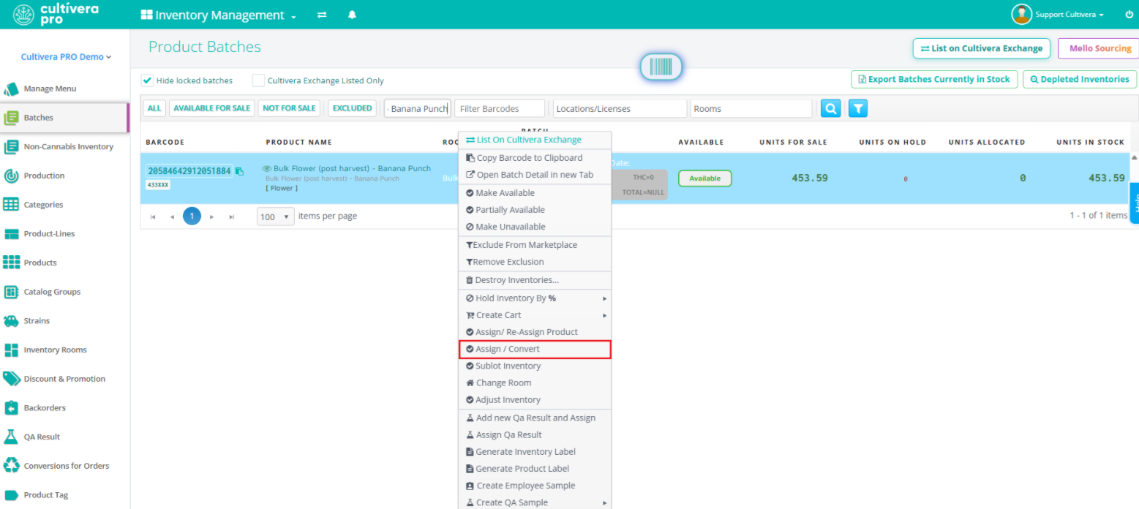Click Mello Sourcing button

coord(1099,48)
